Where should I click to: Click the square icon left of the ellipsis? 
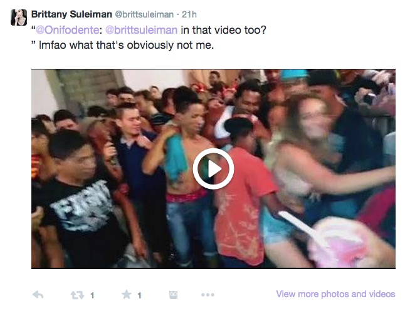pos(173,295)
